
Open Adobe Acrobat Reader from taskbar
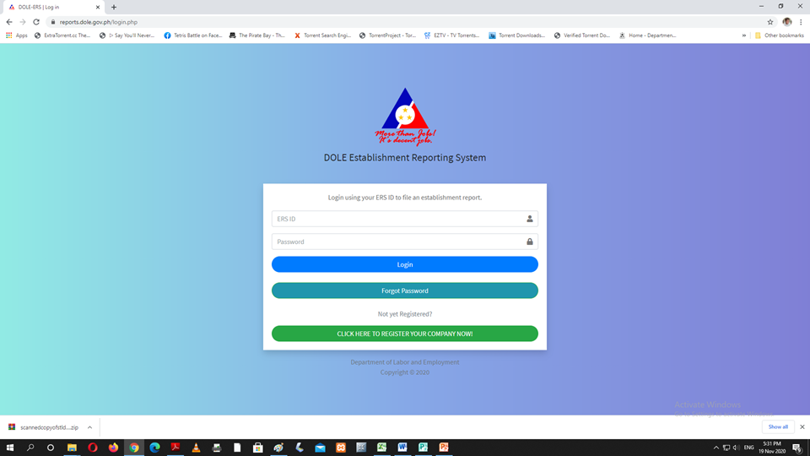[x=175, y=448]
